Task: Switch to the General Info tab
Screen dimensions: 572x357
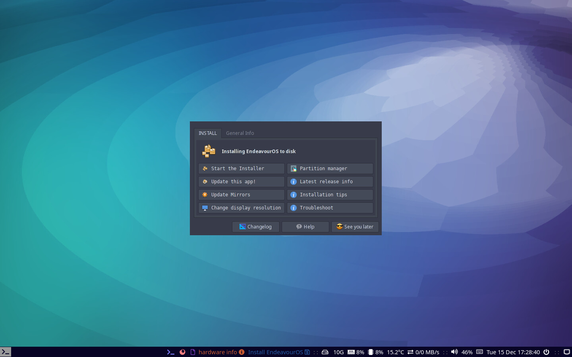Action: click(240, 133)
